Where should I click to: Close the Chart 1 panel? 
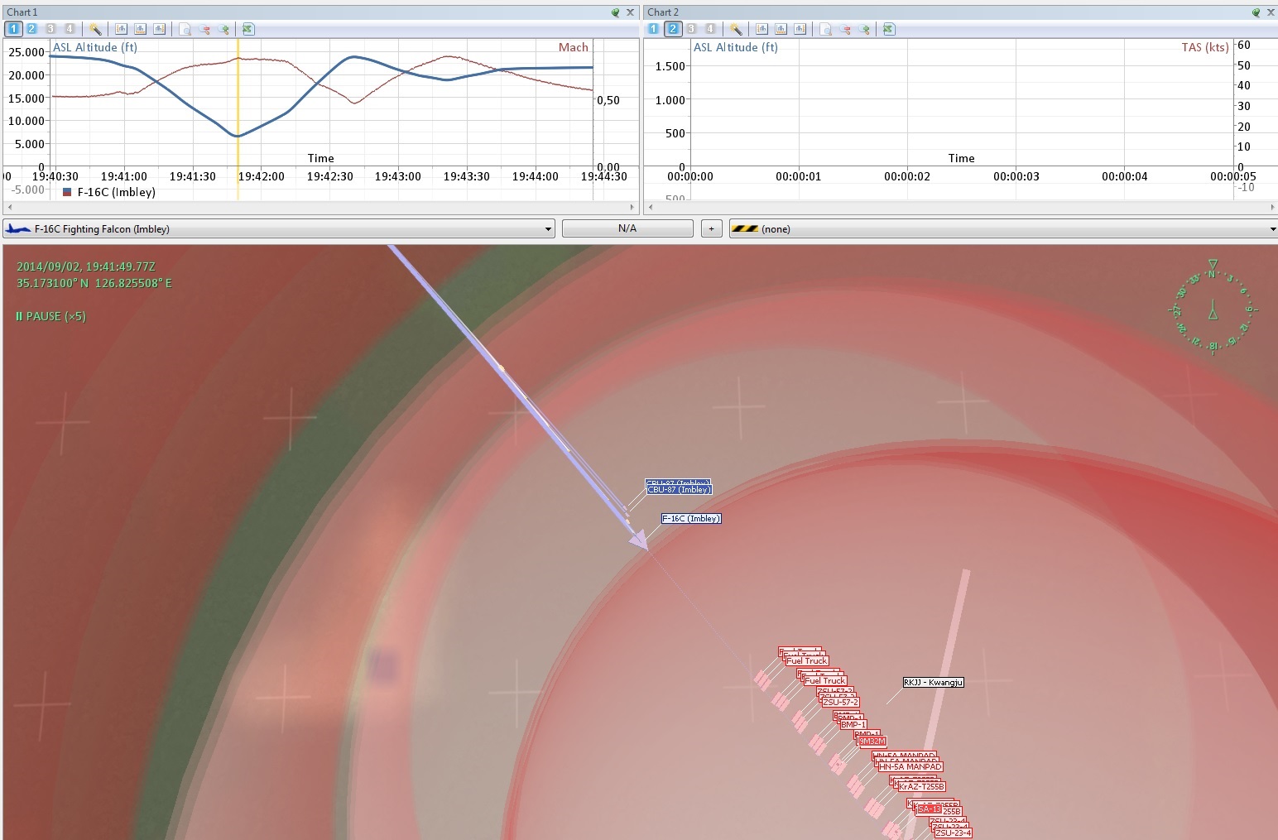click(630, 12)
